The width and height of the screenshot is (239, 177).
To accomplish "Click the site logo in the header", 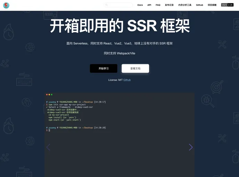I will [6, 6].
